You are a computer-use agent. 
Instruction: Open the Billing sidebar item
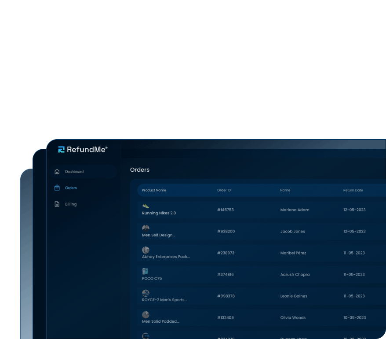click(71, 204)
